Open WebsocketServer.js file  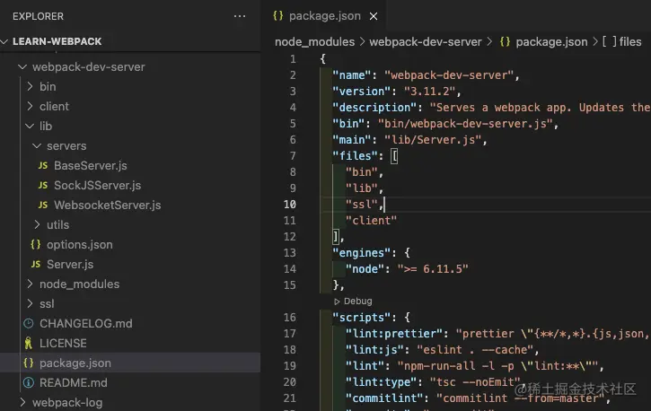tap(108, 205)
